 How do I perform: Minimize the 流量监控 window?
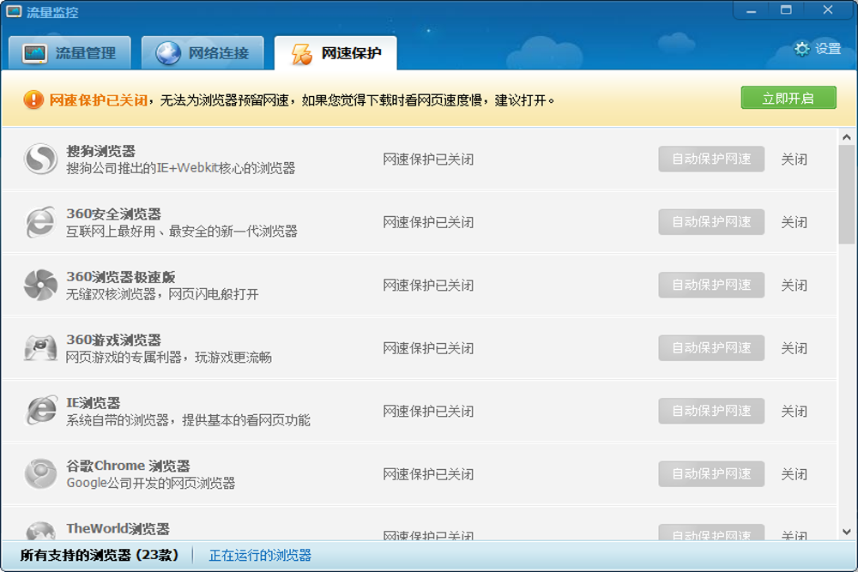[752, 10]
